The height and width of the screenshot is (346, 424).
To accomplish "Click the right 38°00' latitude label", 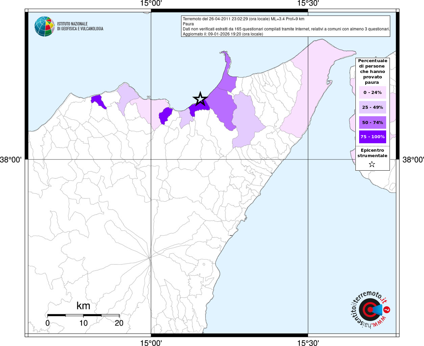I will pyautogui.click(x=413, y=159).
